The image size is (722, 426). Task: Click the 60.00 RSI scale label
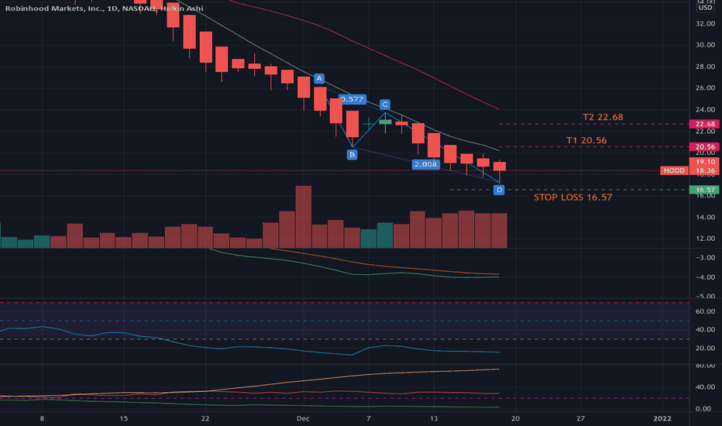(x=705, y=311)
